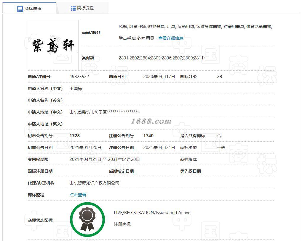Click the 国际注册日期 label
The width and height of the screenshot is (302, 241).
coord(40,171)
